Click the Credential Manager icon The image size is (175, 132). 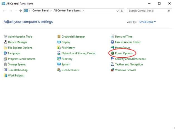59,36
